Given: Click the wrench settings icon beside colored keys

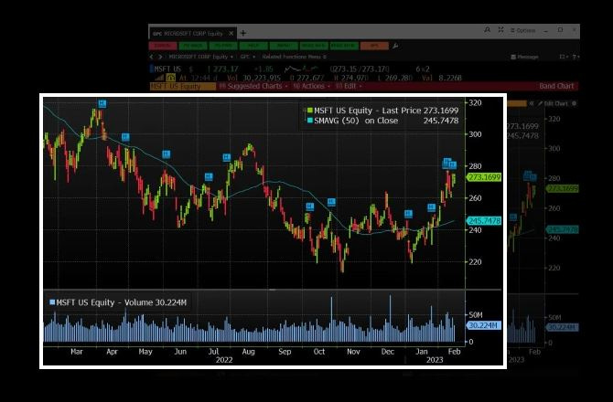Looking at the screenshot, I should (x=395, y=46).
